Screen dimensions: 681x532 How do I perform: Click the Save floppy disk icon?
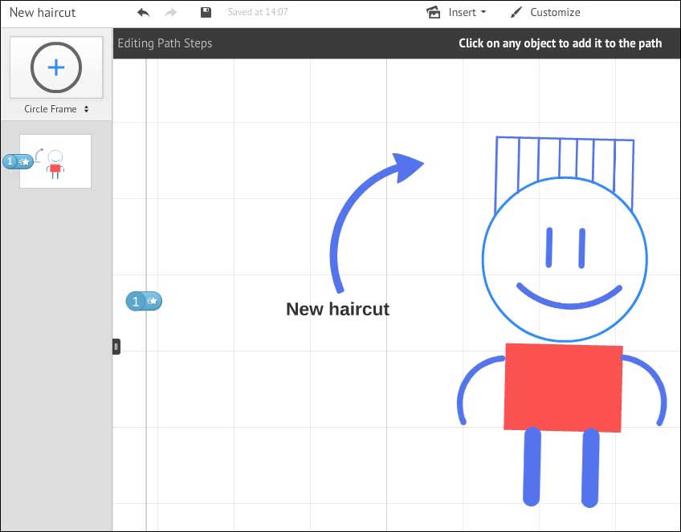(206, 12)
